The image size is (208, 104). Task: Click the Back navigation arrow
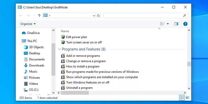(21, 15)
